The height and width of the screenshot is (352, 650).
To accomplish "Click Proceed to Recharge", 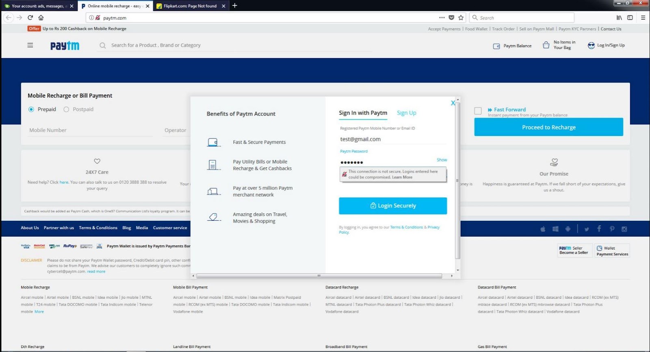I will click(x=549, y=127).
